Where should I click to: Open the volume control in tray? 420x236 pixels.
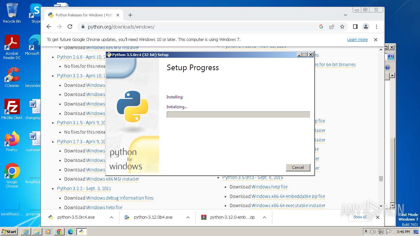pos(373,232)
